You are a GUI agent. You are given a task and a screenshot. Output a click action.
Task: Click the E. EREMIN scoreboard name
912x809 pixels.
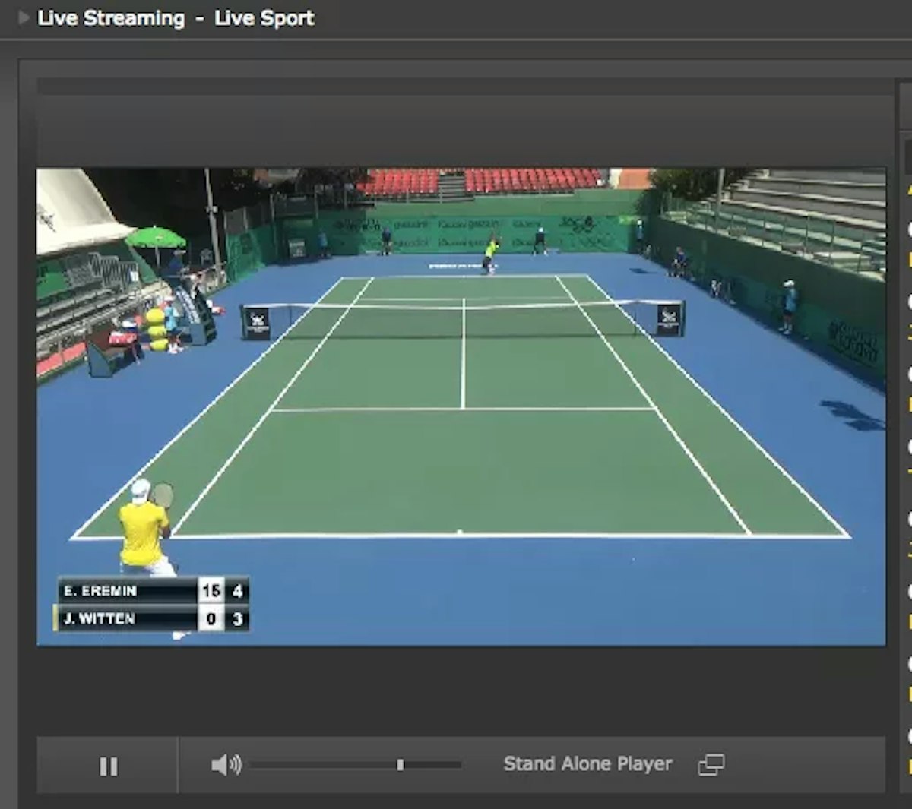click(x=100, y=591)
